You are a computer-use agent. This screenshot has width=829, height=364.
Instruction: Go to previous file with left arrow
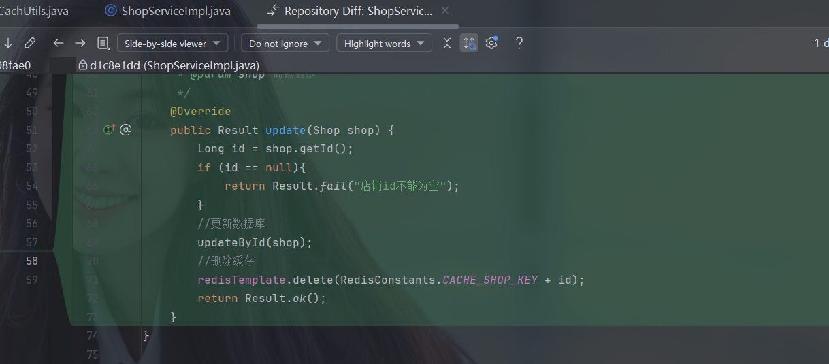(x=59, y=43)
